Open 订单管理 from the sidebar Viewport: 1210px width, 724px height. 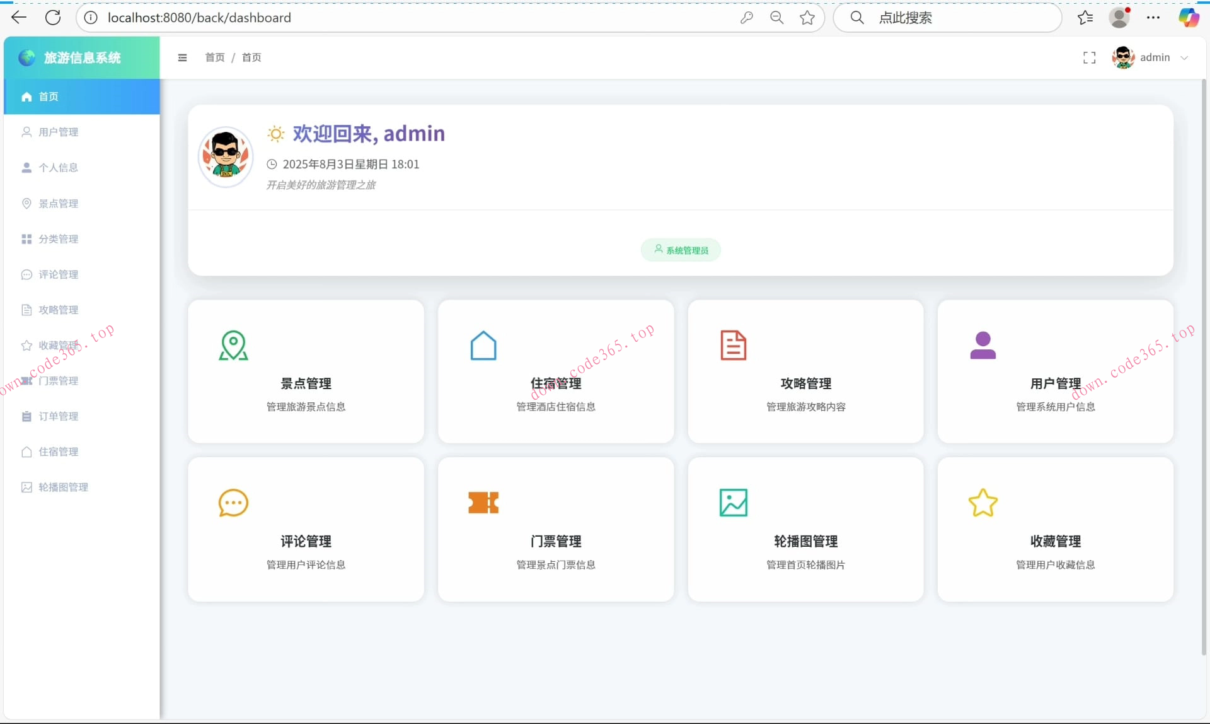pos(58,416)
